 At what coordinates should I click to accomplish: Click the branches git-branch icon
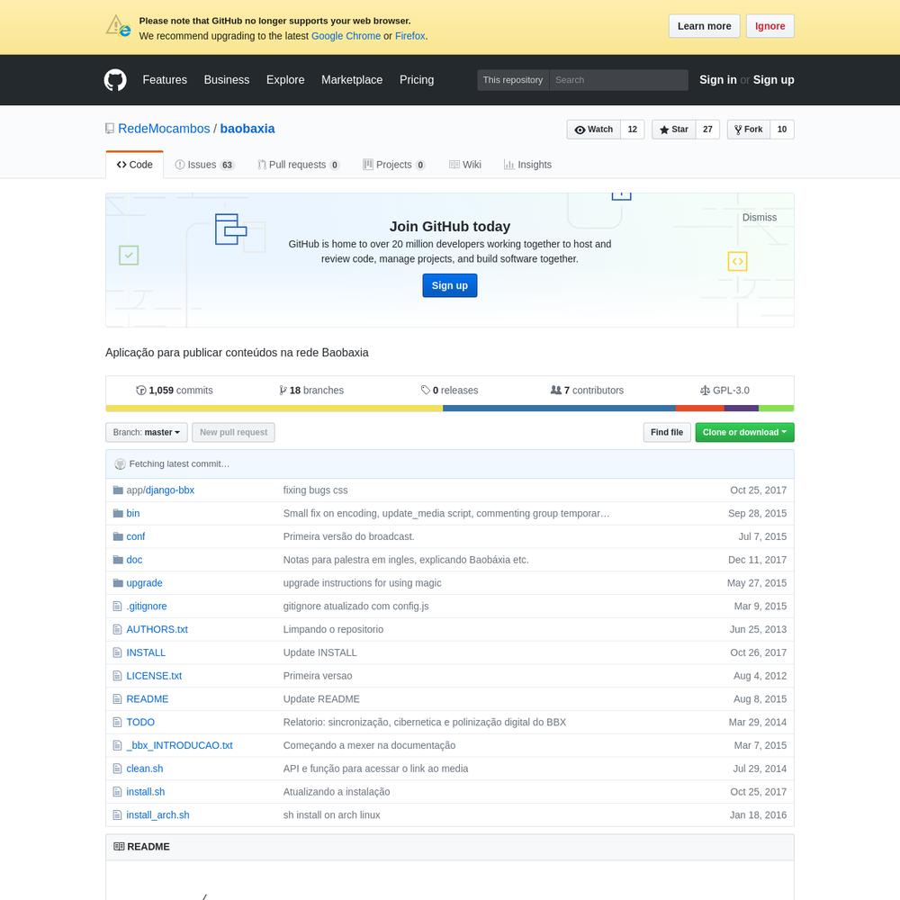(283, 391)
